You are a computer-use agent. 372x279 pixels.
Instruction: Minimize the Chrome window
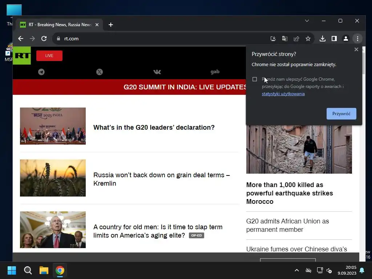pyautogui.click(x=323, y=21)
